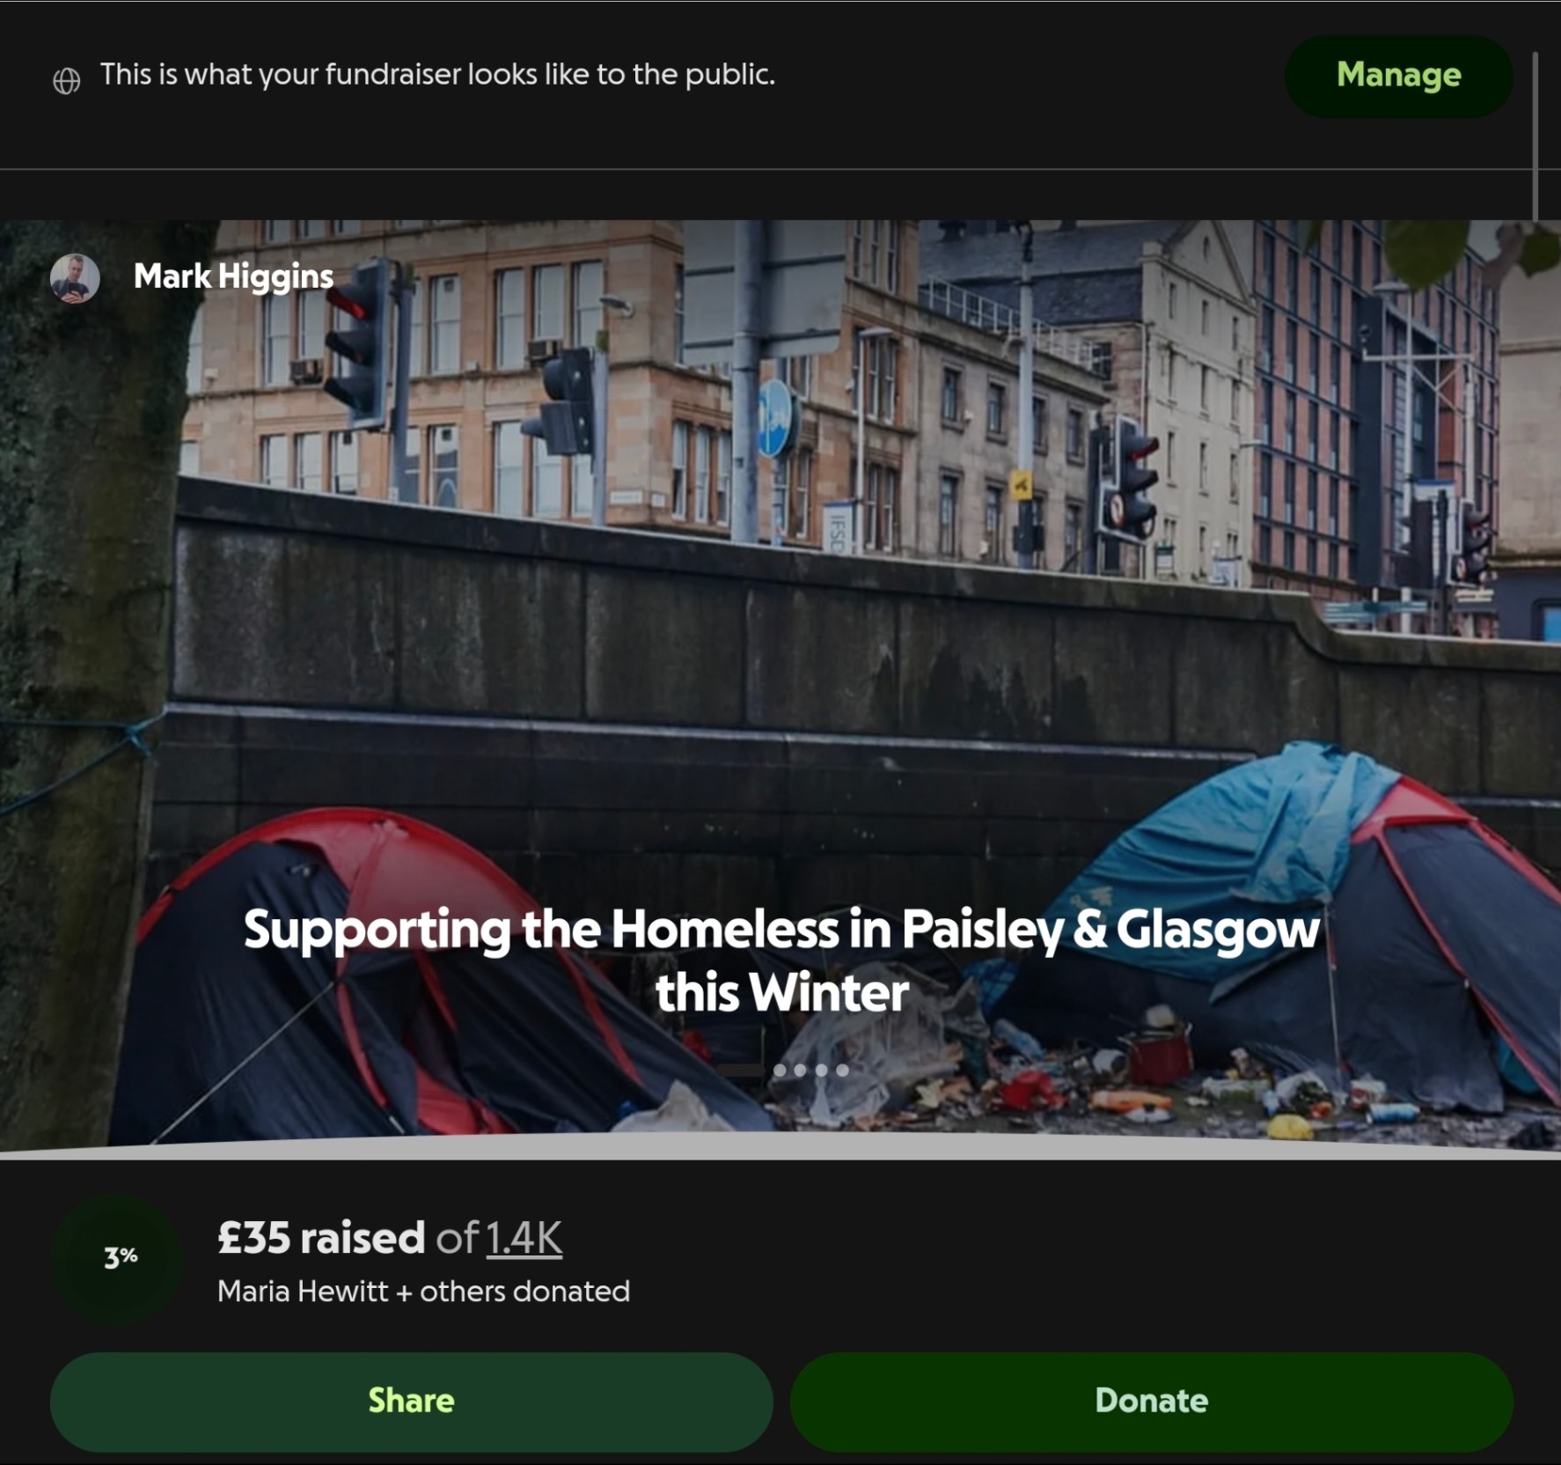Open Mark Higgins' profile photo
Viewport: 1561px width, 1465px height.
click(x=75, y=278)
